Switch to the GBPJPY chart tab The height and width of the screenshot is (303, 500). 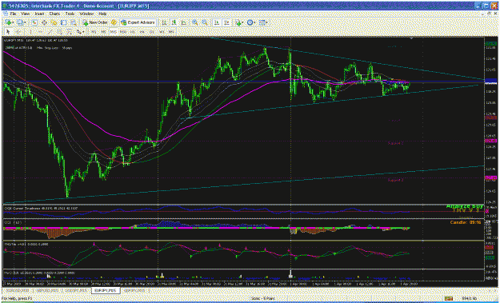point(134,290)
